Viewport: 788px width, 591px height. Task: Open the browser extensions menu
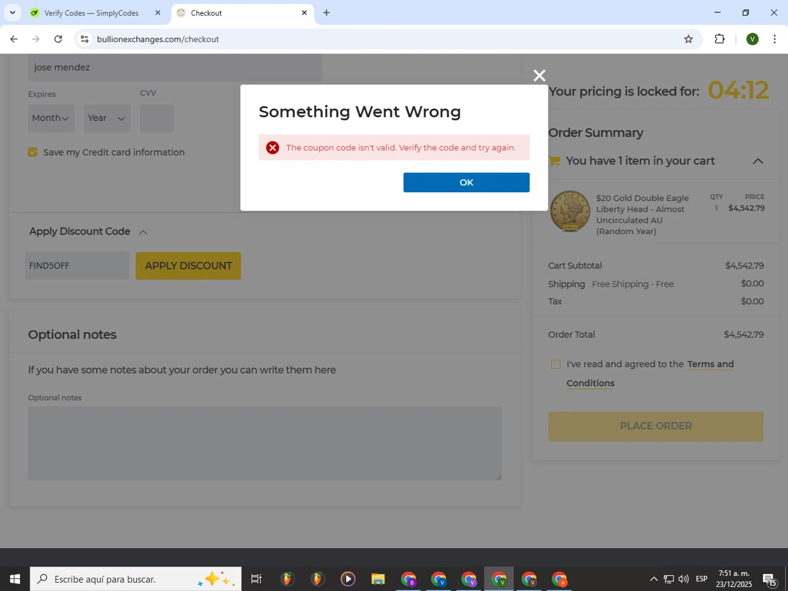pos(720,39)
